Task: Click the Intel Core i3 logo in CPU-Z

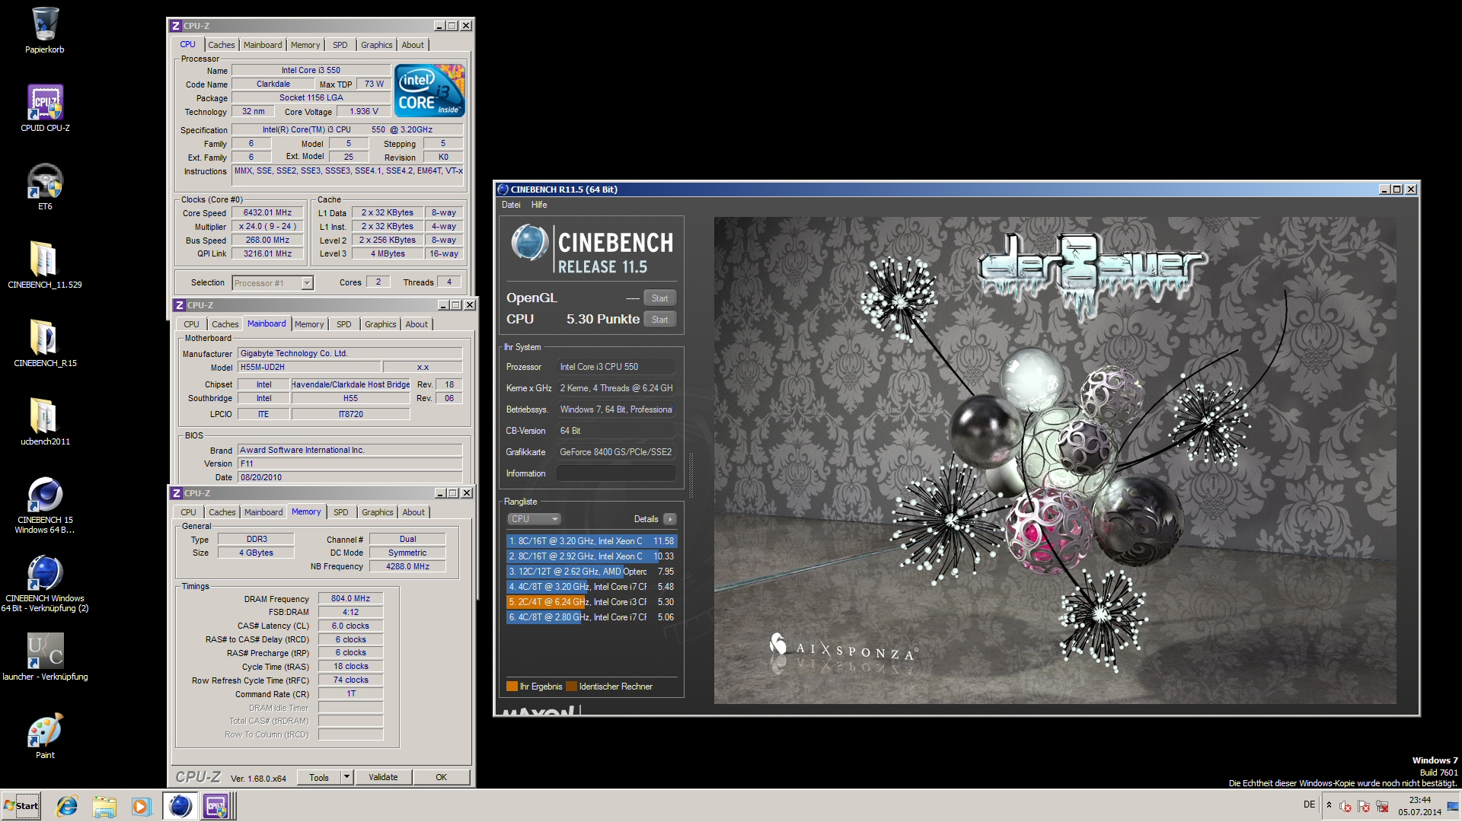Action: click(429, 91)
